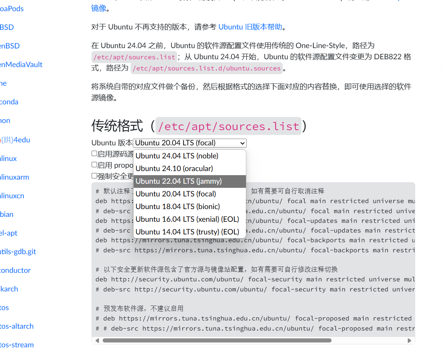
Task: Open the Ubuntu version dropdown
Action: point(190,143)
